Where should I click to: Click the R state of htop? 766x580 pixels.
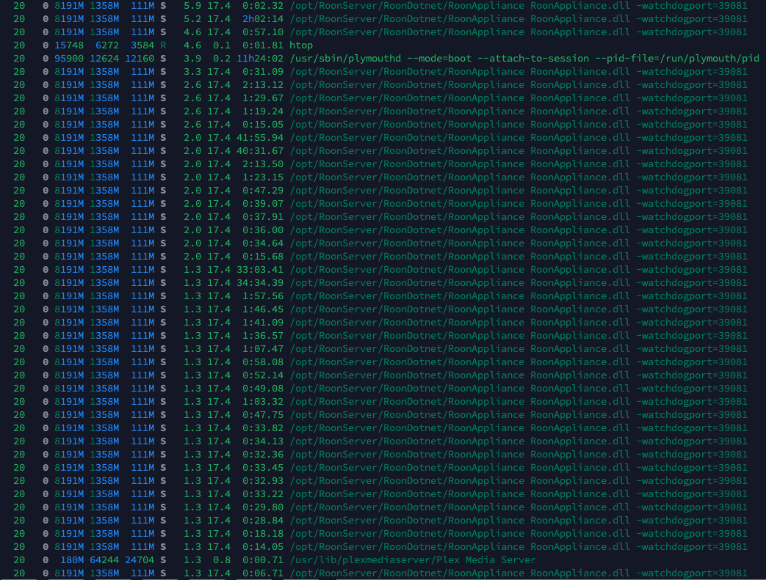(x=163, y=45)
